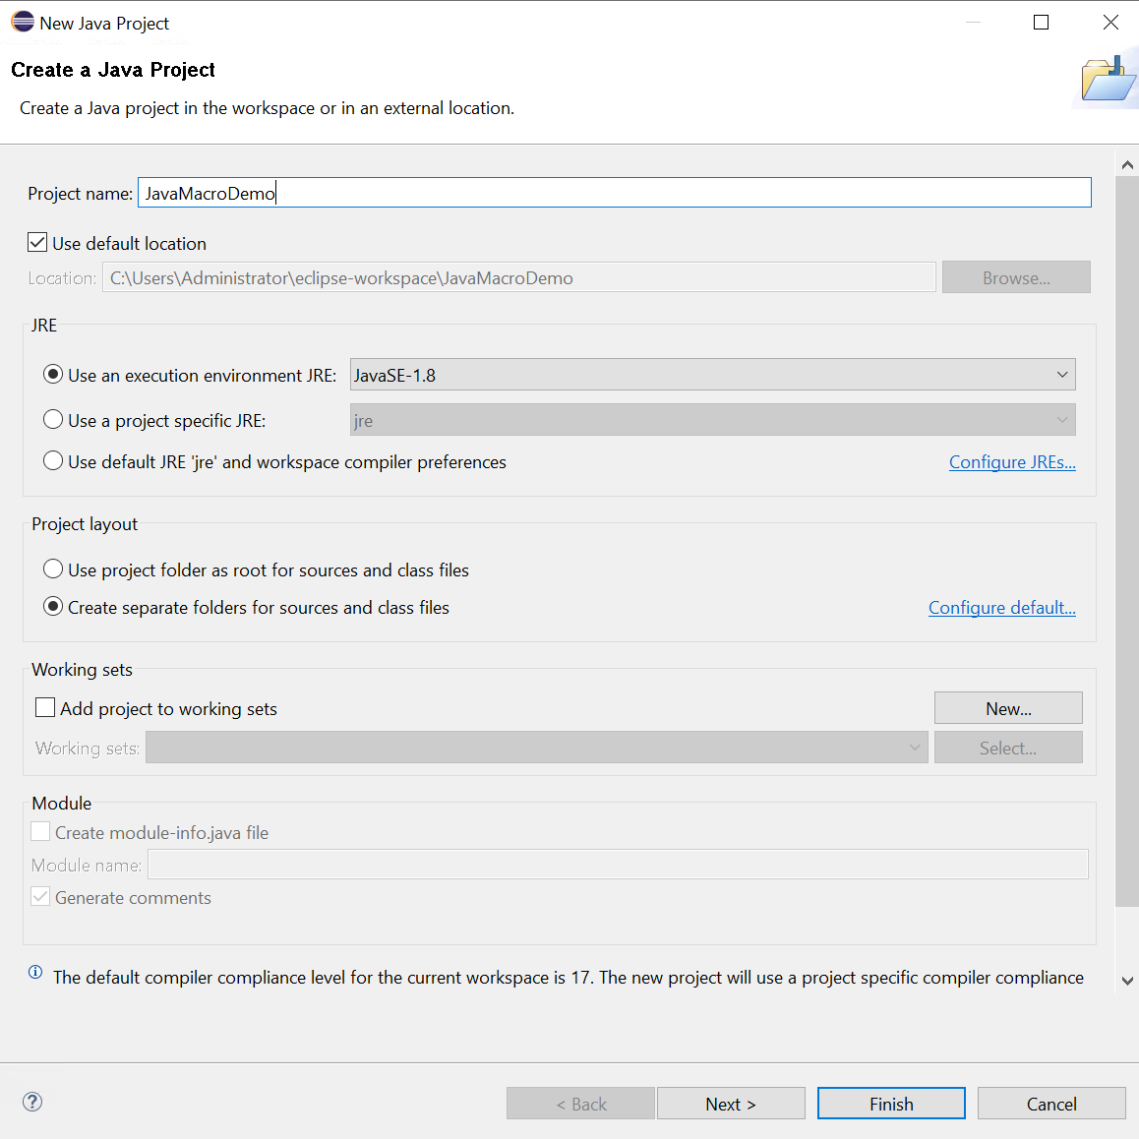Open the JavaSE-1.8 execution environment dropdown
Screen dimensions: 1139x1139
coord(712,375)
